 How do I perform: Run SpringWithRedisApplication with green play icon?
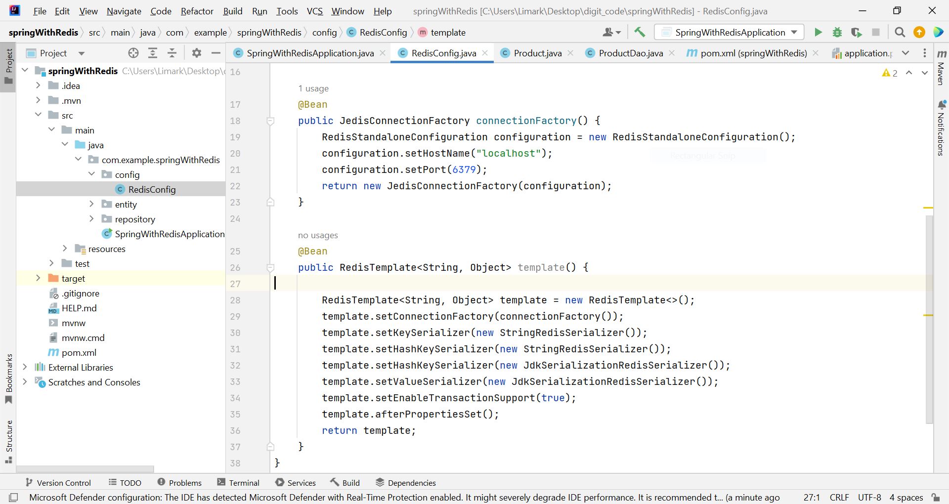[x=818, y=33]
